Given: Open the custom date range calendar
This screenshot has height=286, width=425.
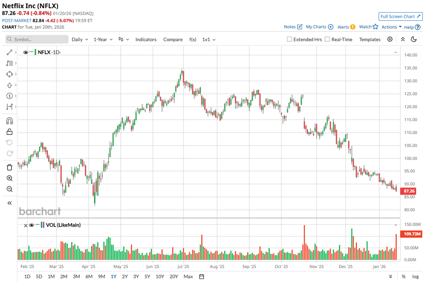Looking at the screenshot, I should click(202, 276).
